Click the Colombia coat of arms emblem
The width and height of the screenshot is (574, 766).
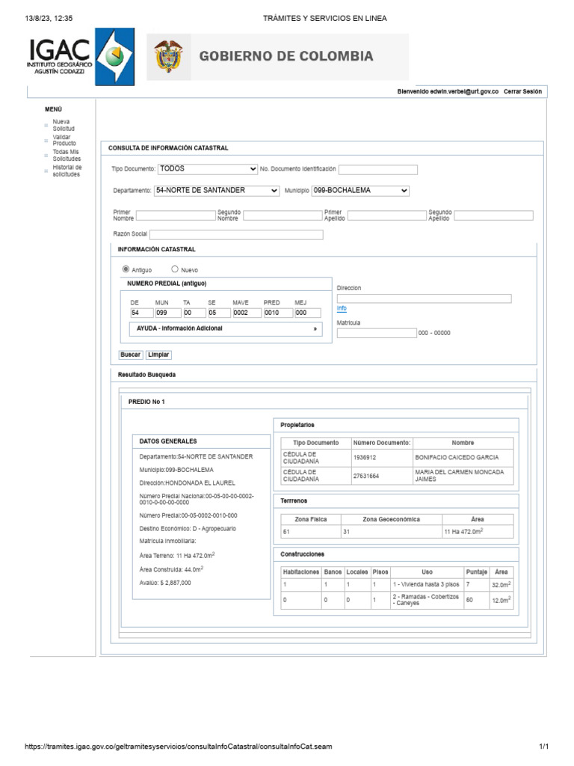click(168, 57)
